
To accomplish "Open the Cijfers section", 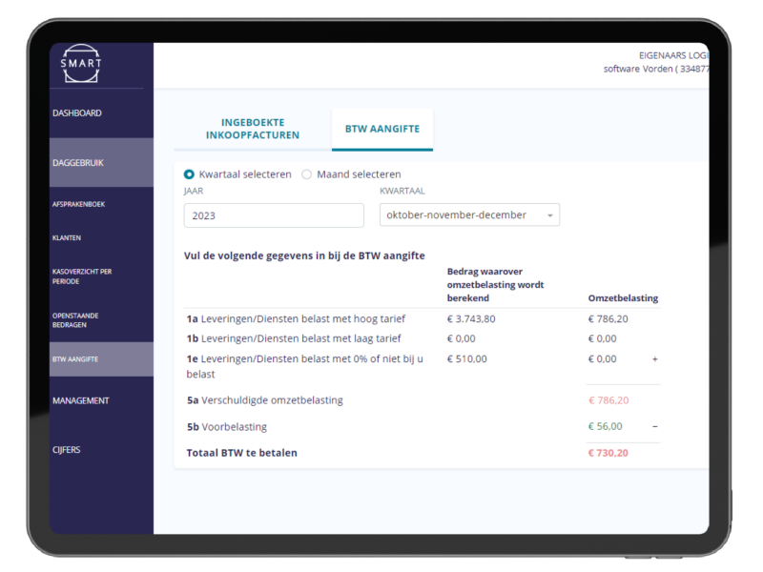I will [x=67, y=450].
